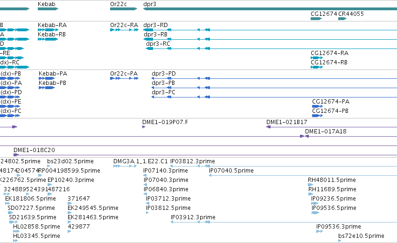Click the IP09236.5prime EST label
Screen dimensions: 397x243
click(334, 199)
